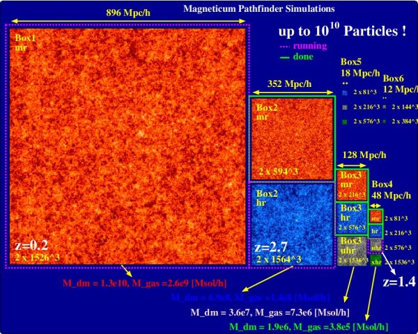
Task: Click Box5 green 2 x 576^3 icon
Action: coord(345,122)
